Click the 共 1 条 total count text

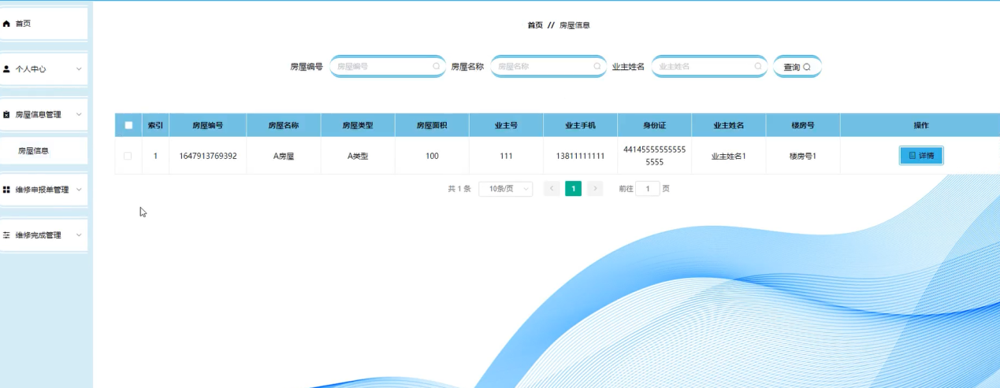pyautogui.click(x=459, y=189)
